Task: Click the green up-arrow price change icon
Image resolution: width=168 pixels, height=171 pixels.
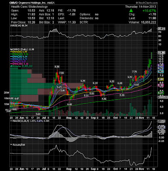Action: 131,11
